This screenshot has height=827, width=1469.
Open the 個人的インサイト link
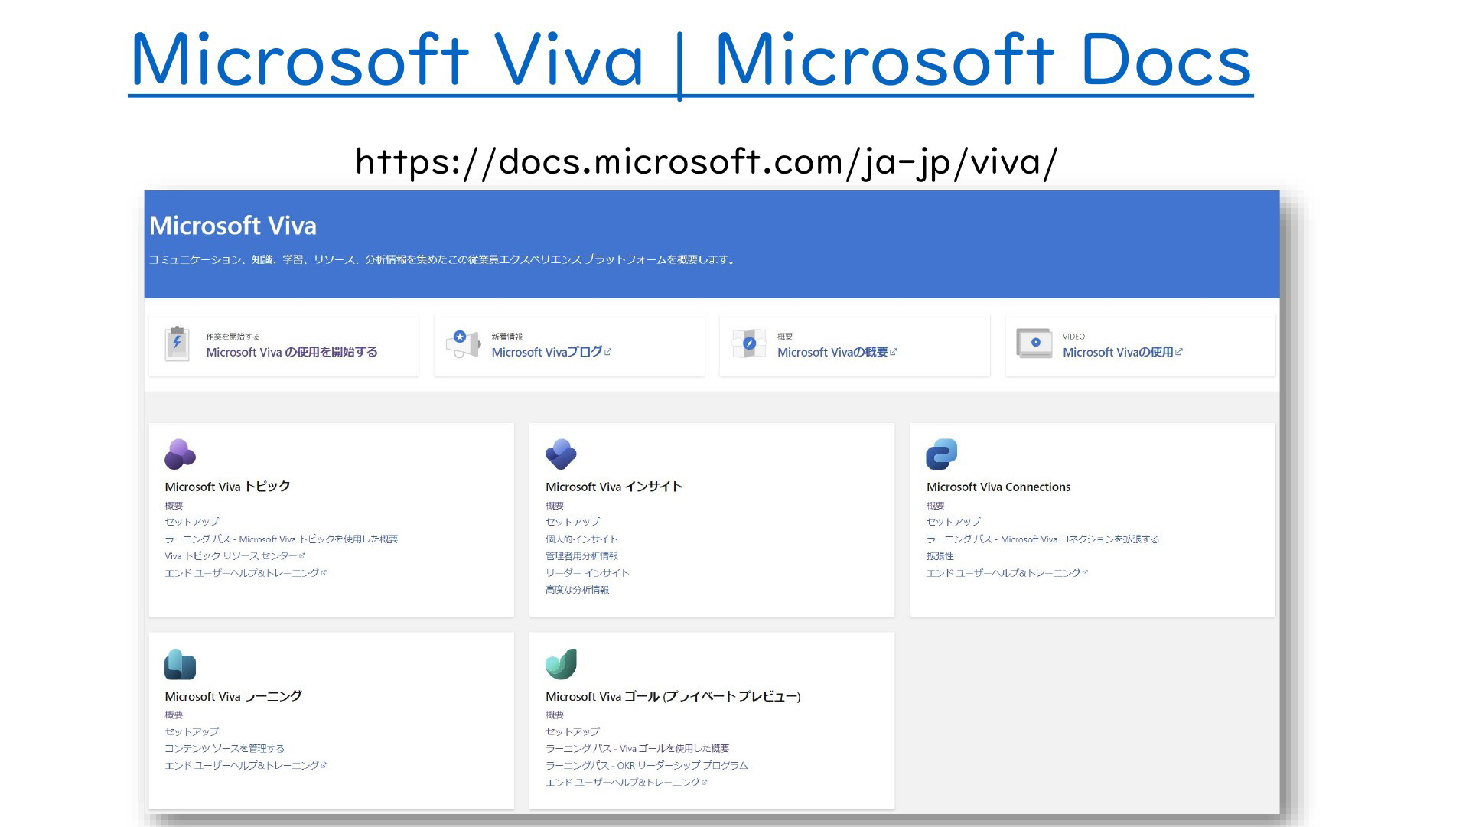tap(581, 539)
